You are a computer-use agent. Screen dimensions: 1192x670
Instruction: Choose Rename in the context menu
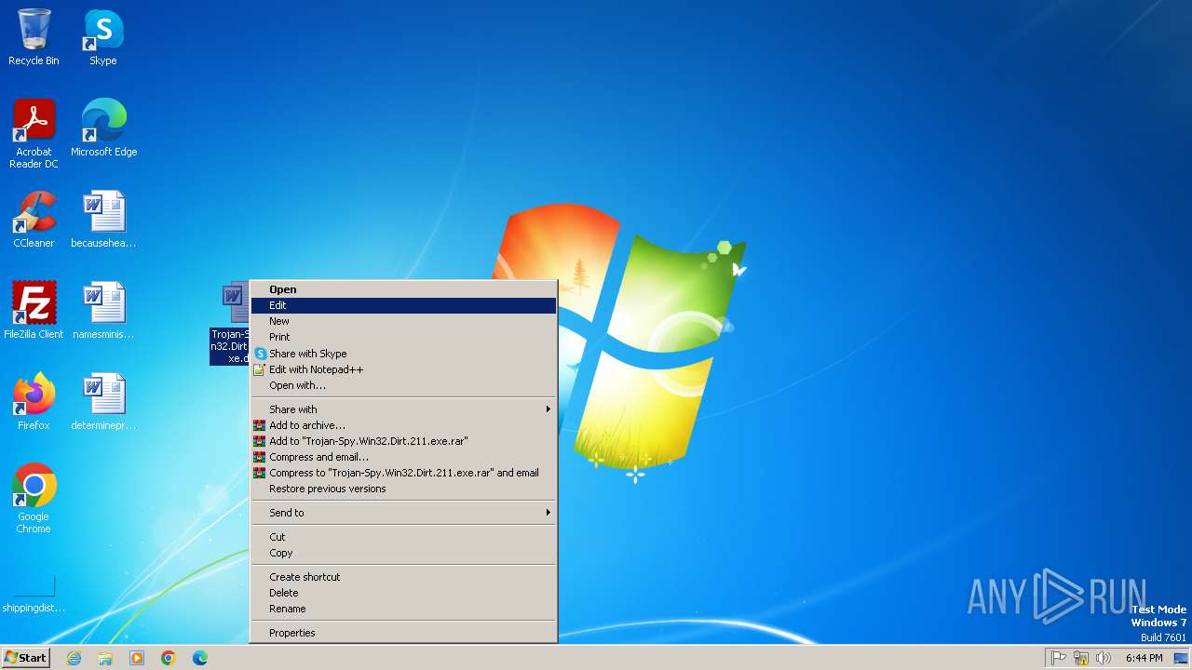tap(403, 609)
